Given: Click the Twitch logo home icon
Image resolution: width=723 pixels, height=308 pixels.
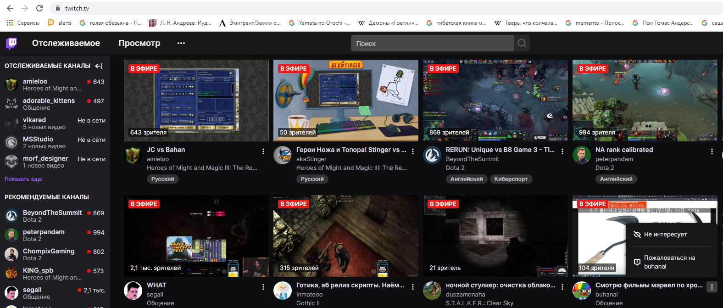Looking at the screenshot, I should [11, 43].
